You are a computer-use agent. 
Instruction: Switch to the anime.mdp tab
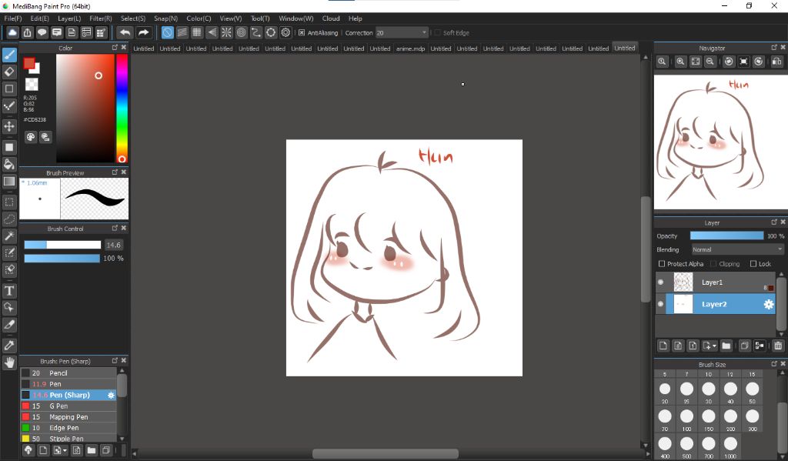click(x=410, y=48)
